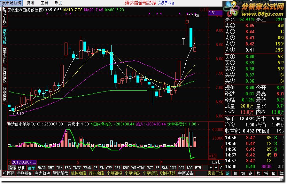Switch indicator to ROC
This screenshot has width=287, height=184.
pyautogui.click(x=190, y=168)
